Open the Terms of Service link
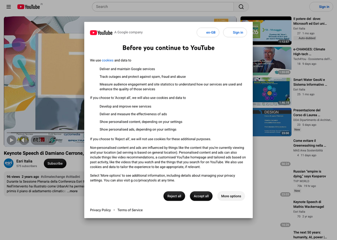Viewport: 337px width, 240px height. tap(130, 210)
